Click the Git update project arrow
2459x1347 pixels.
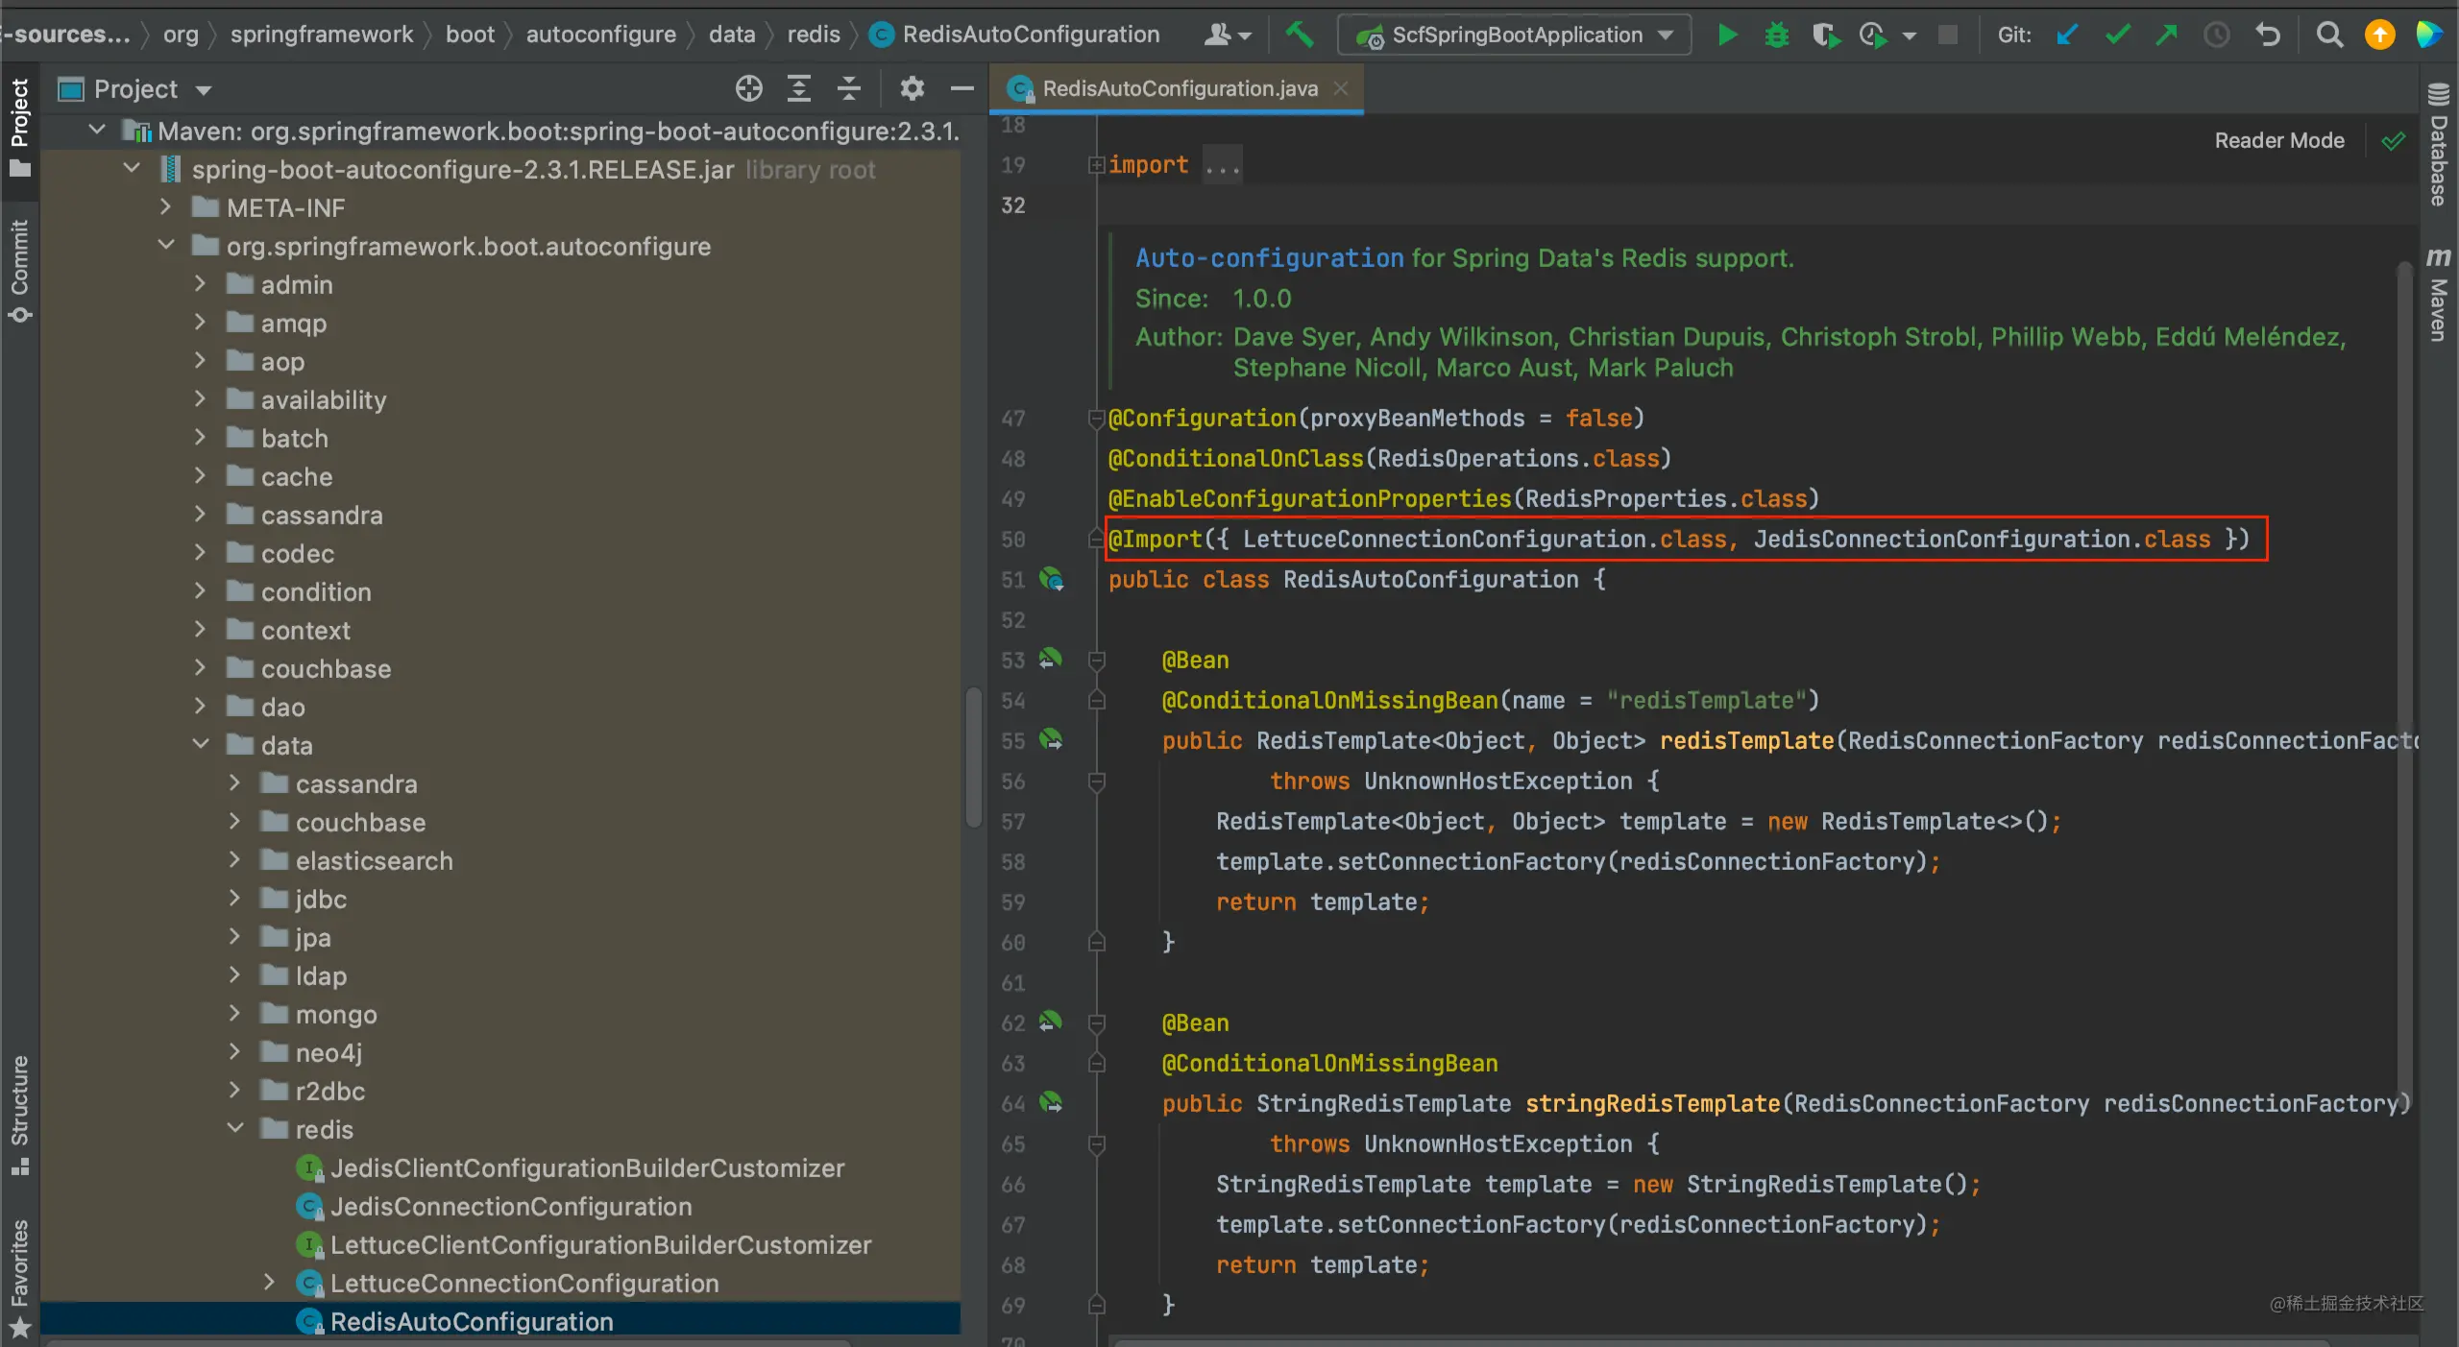tap(2067, 36)
